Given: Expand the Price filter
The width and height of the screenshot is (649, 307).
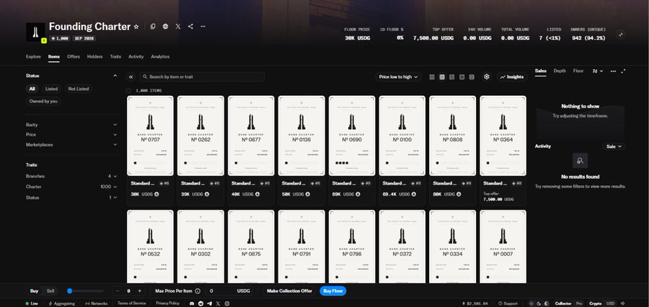Looking at the screenshot, I should (71, 135).
